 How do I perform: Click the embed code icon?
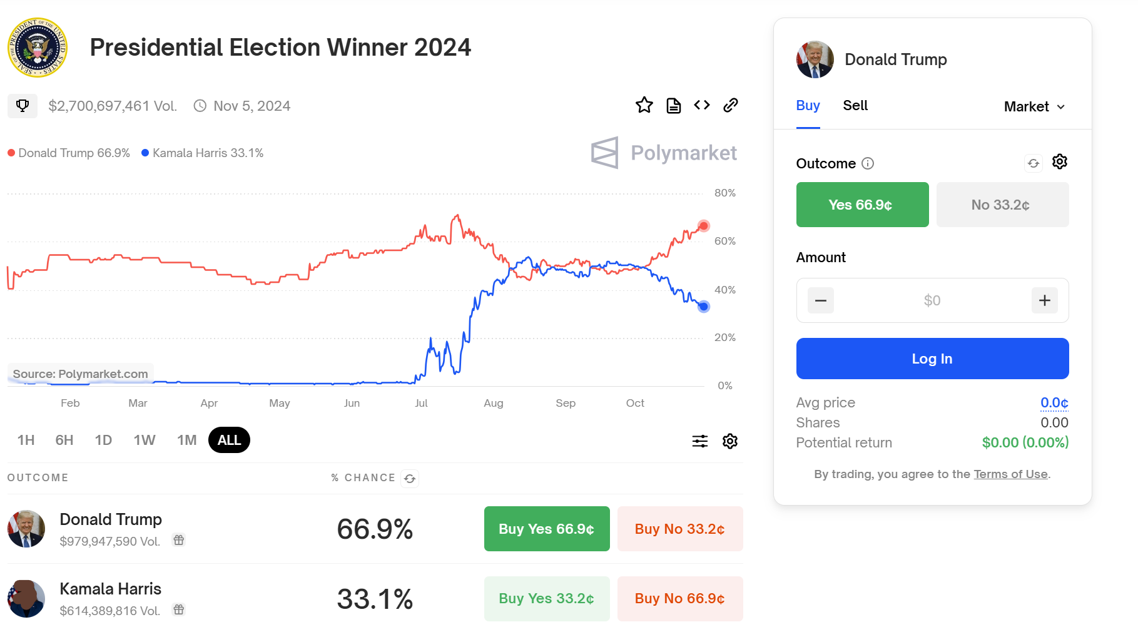click(702, 105)
